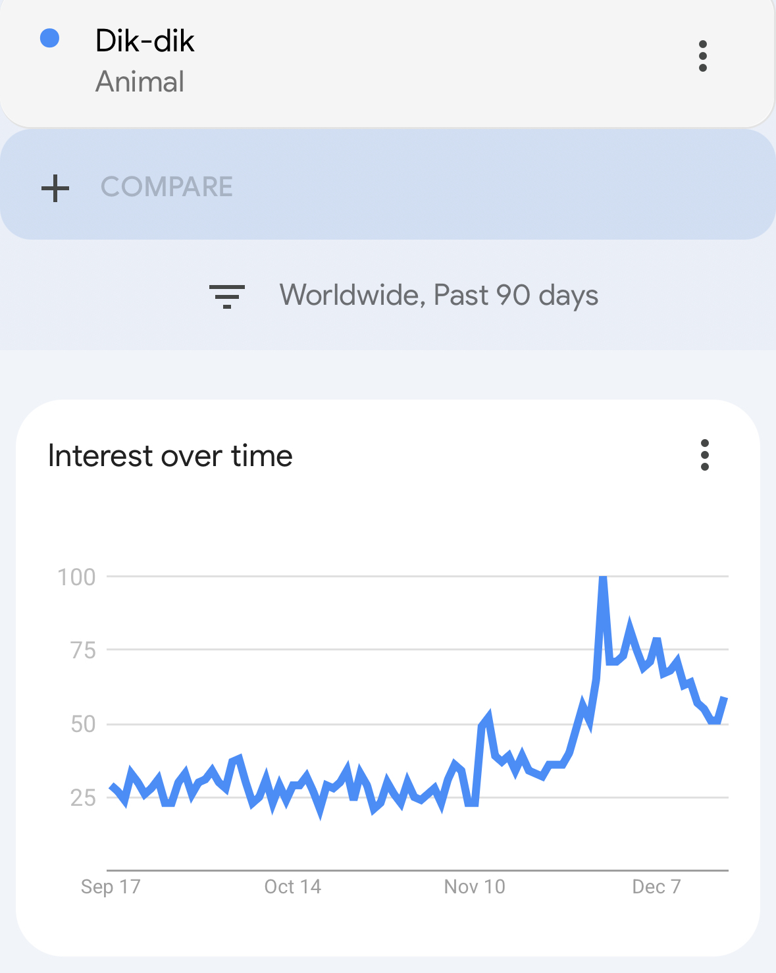
Task: Open Worldwide, Past 90 days filter
Action: click(x=438, y=296)
